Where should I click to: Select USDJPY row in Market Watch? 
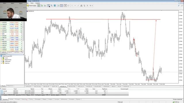(x=11, y=47)
